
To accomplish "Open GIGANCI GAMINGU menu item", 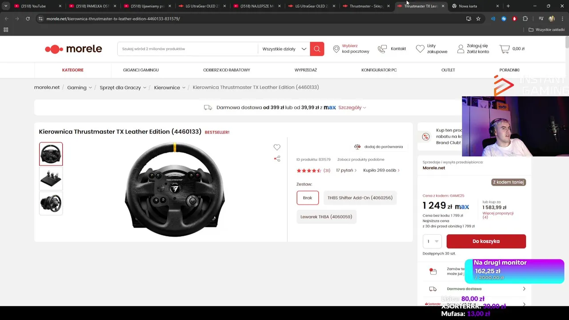I will [141, 70].
